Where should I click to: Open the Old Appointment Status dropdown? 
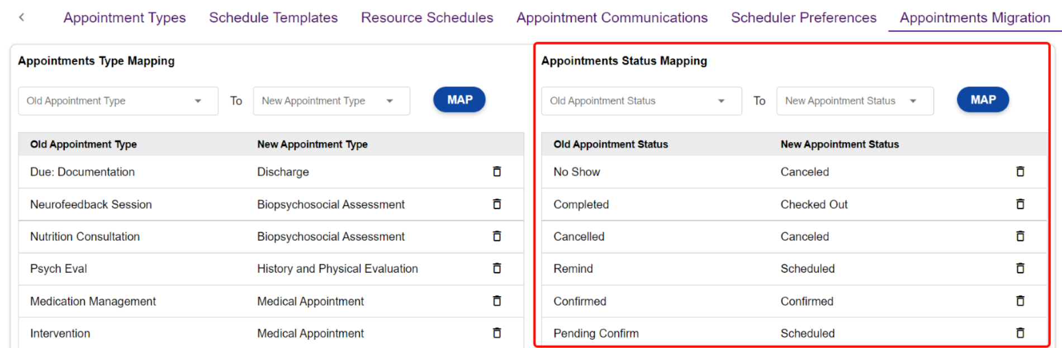(x=641, y=101)
